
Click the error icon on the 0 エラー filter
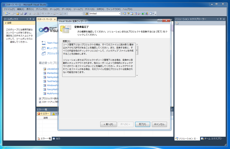click(39, 114)
